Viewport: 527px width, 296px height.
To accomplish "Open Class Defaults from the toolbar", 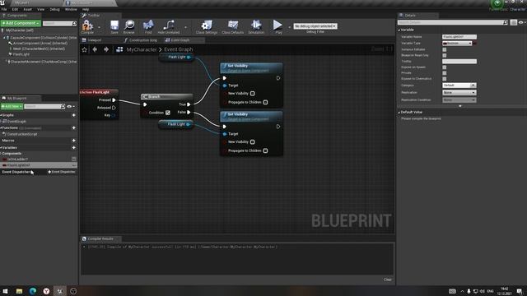I will 232,26.
